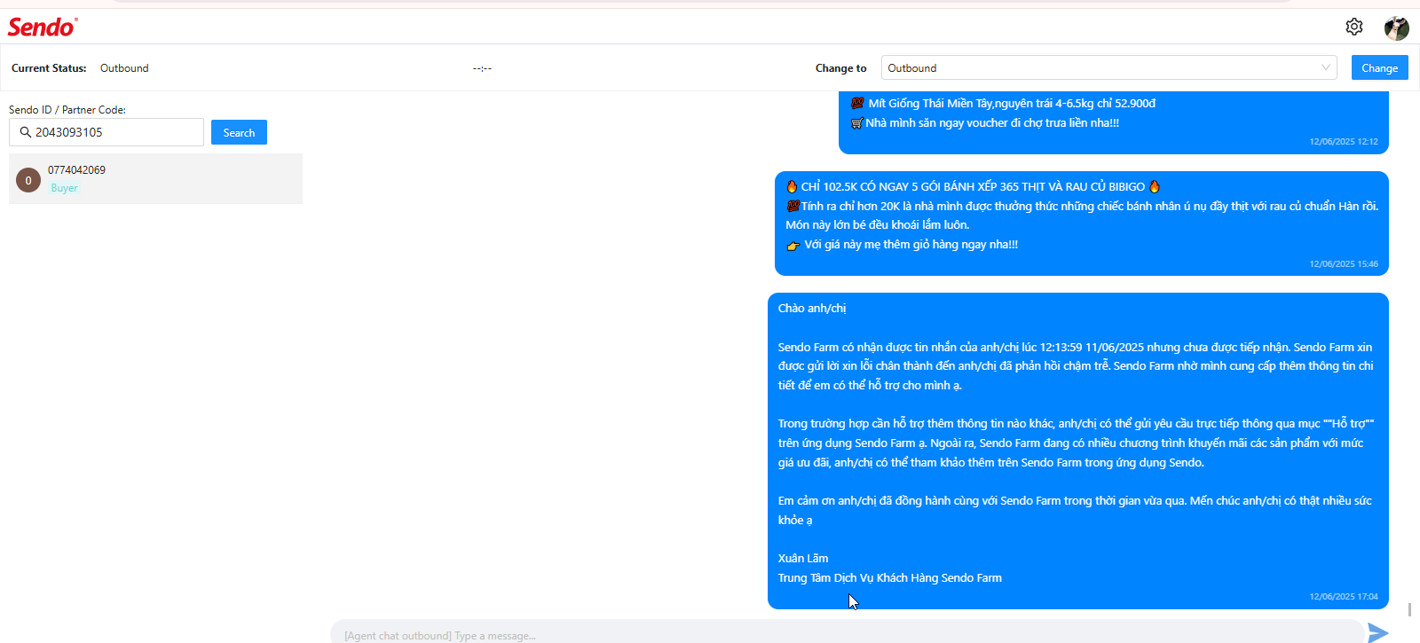Click the Search button
The width and height of the screenshot is (1420, 643).
pyautogui.click(x=239, y=132)
